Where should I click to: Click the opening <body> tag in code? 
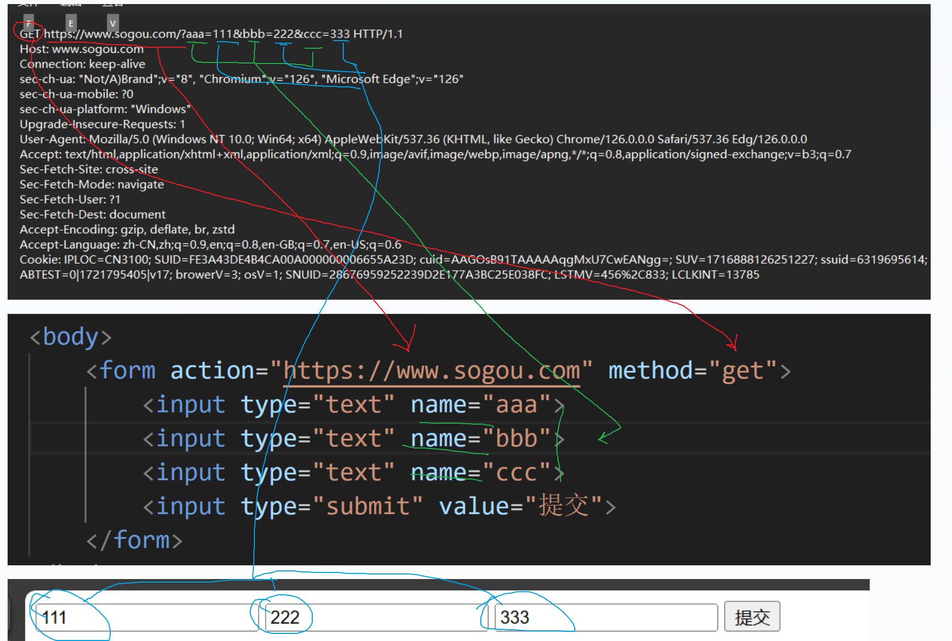click(70, 337)
